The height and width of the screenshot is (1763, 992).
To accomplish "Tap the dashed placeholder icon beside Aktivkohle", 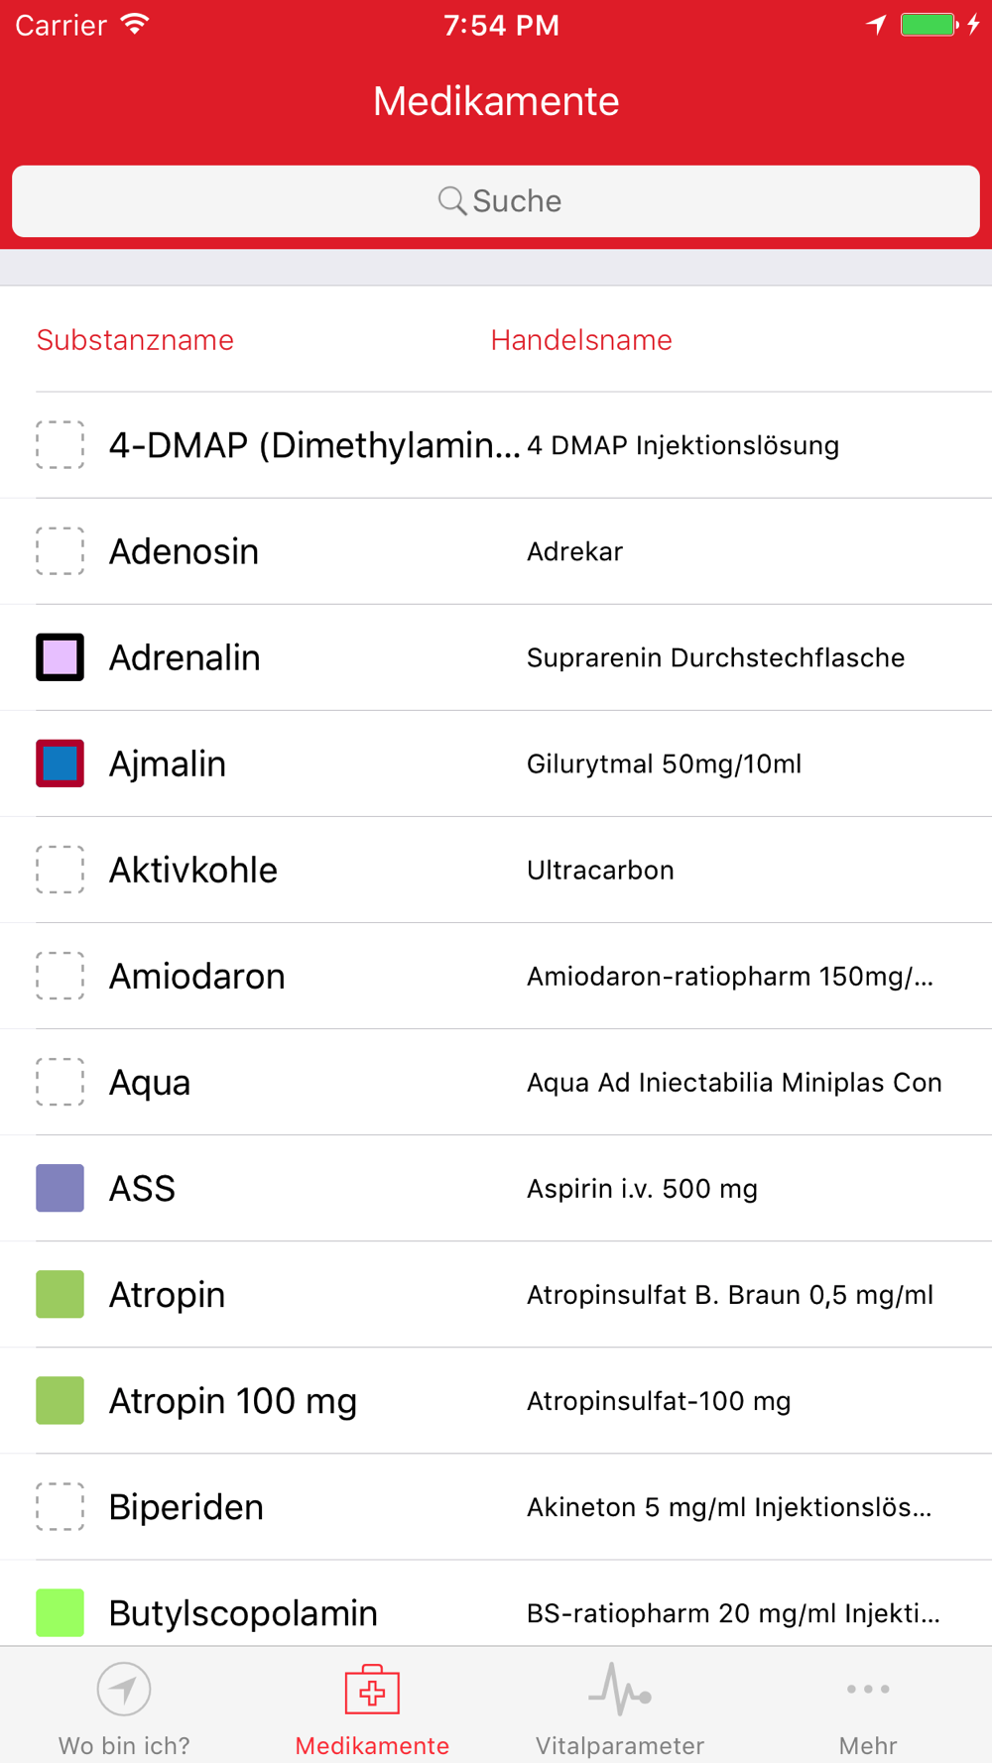I will pos(60,870).
